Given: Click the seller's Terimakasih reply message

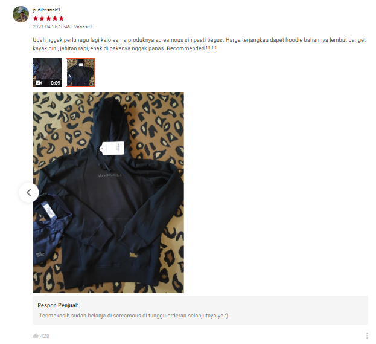Looking at the screenshot, I should pos(133,316).
